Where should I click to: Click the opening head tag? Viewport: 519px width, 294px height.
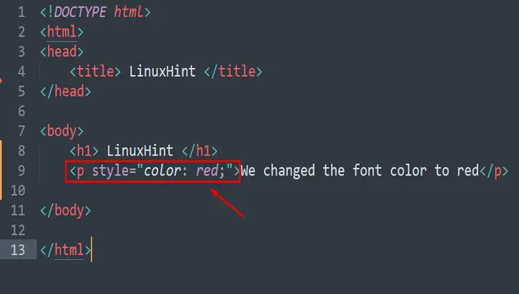pos(62,52)
